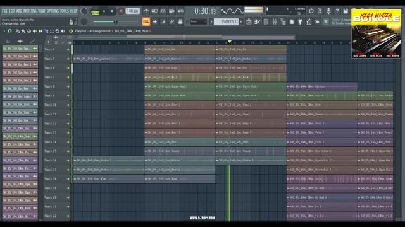The image size is (405, 227).
Task: Open the FILE menu
Action: click(x=4, y=11)
